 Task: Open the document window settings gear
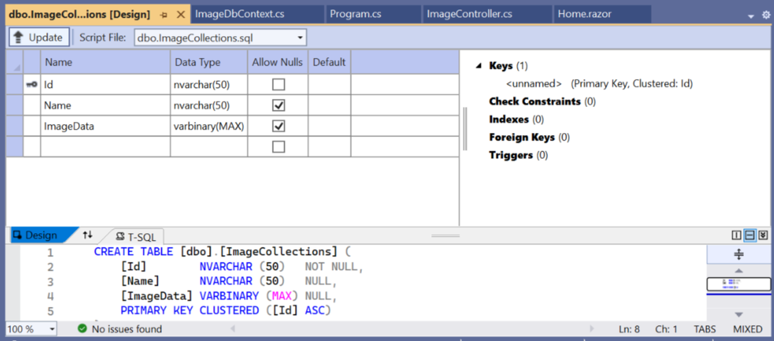click(x=766, y=15)
